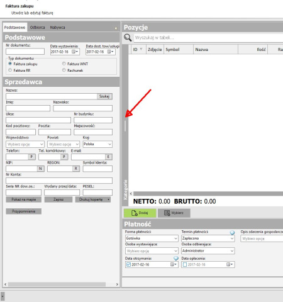Click the Kod pocztowy input field

click(x=21, y=132)
